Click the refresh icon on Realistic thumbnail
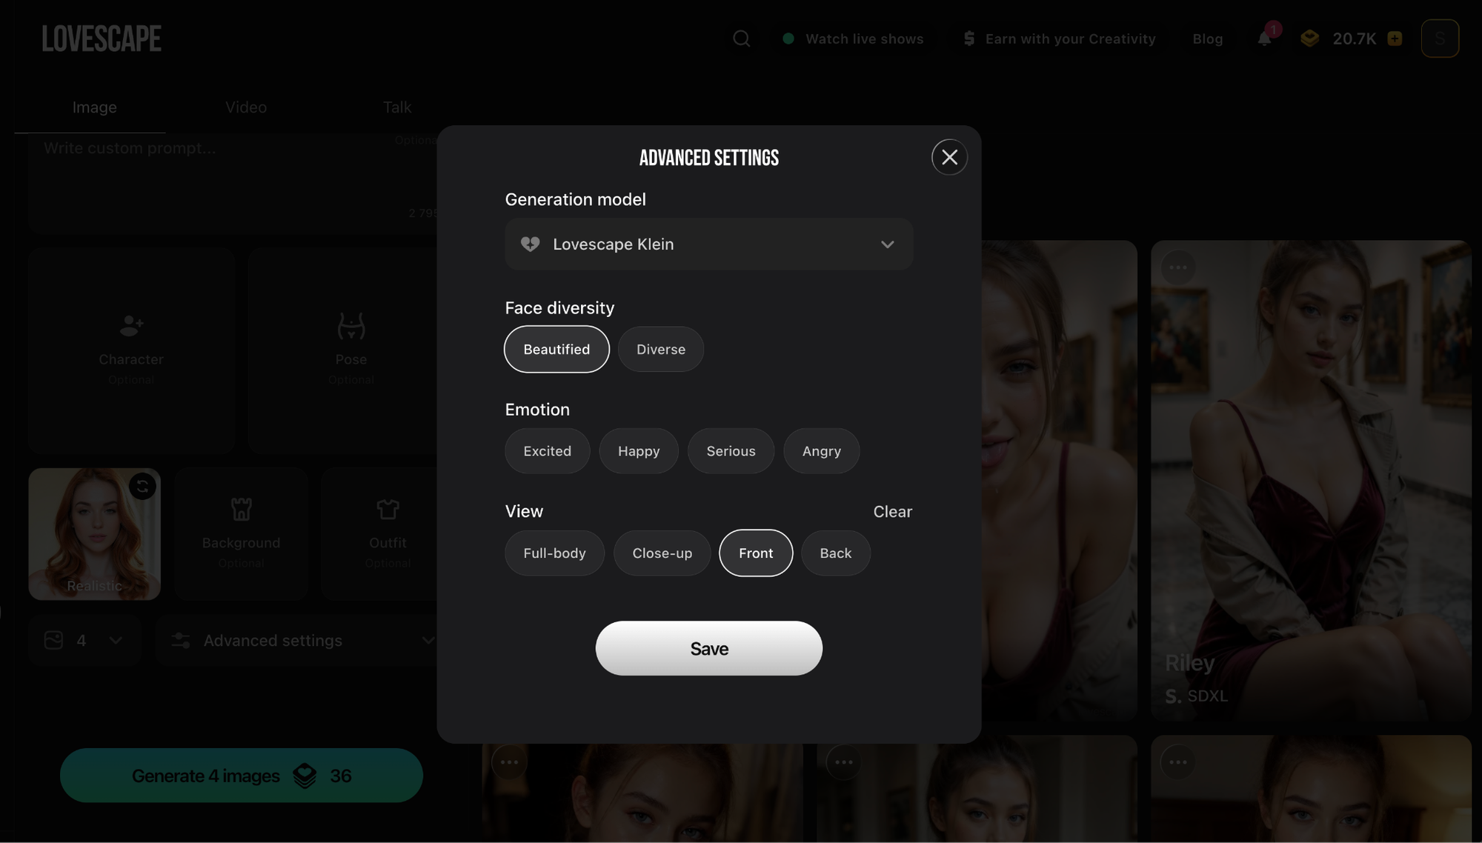The image size is (1482, 843). tap(142, 486)
